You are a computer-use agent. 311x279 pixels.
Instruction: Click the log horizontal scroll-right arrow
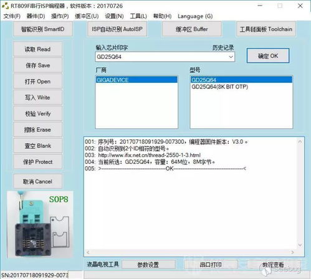[292, 252]
